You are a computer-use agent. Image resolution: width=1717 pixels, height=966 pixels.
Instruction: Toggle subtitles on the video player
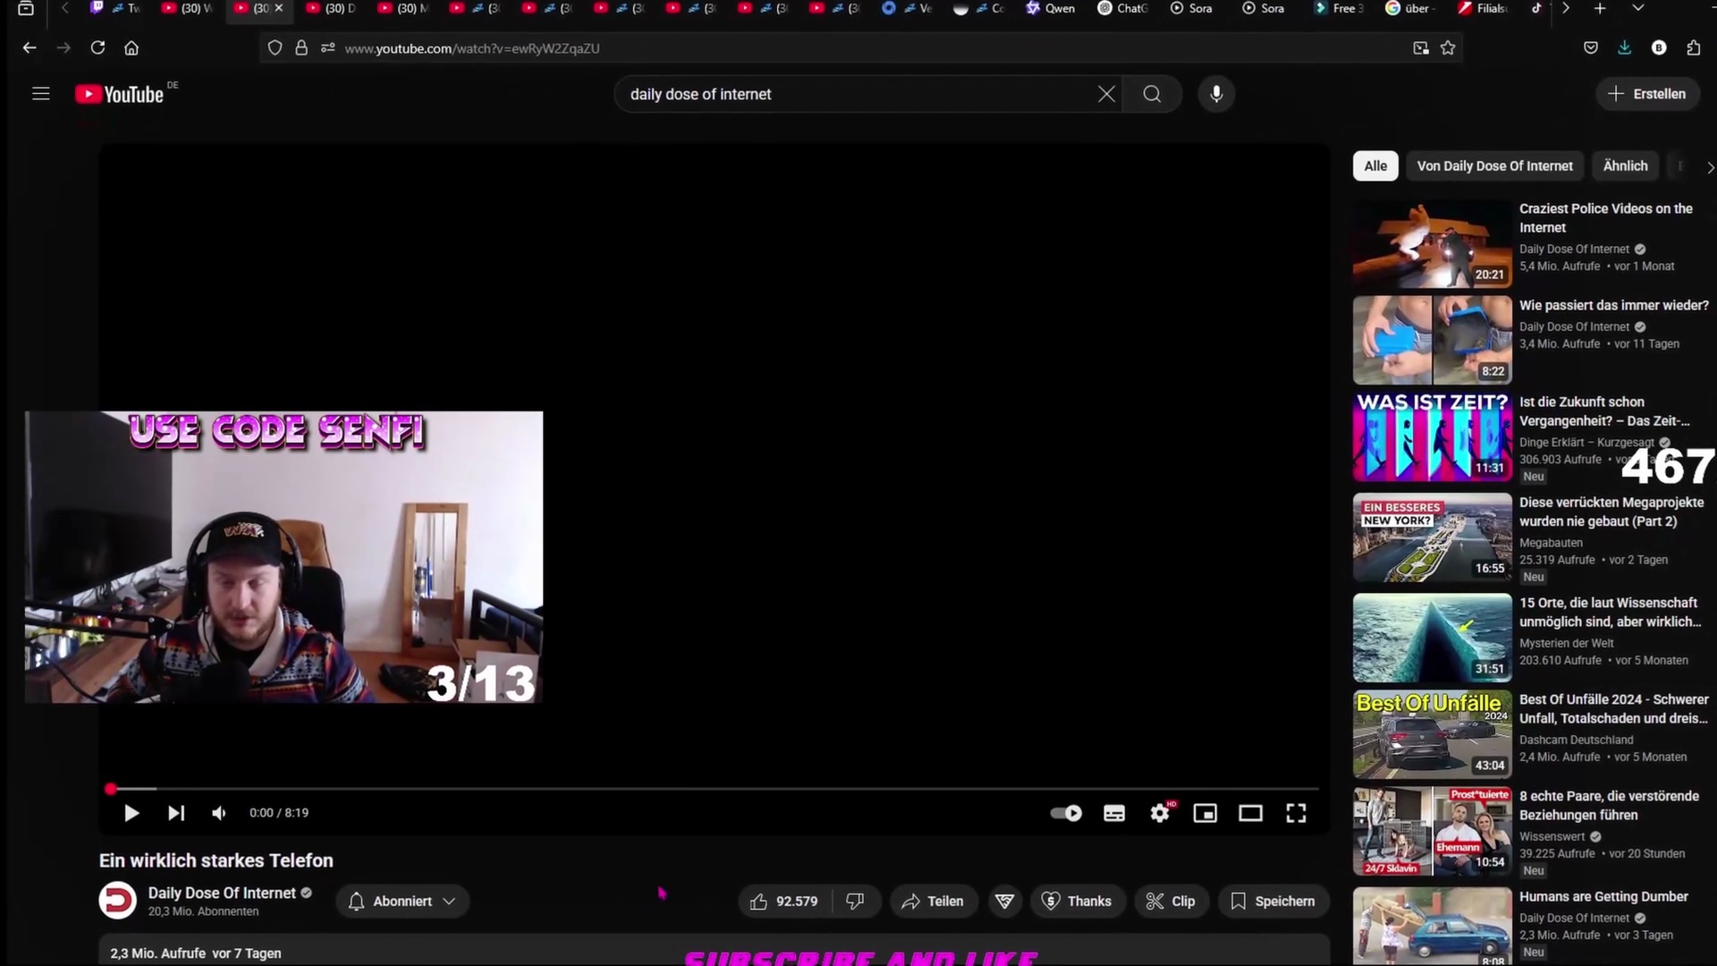click(1114, 813)
